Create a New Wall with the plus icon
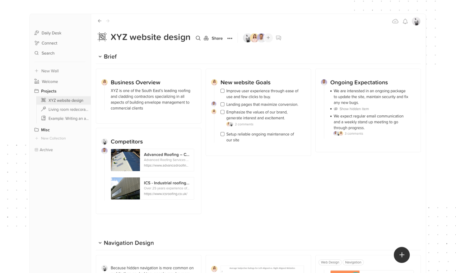Image resolution: width=456 pixels, height=273 pixels. pos(36,71)
